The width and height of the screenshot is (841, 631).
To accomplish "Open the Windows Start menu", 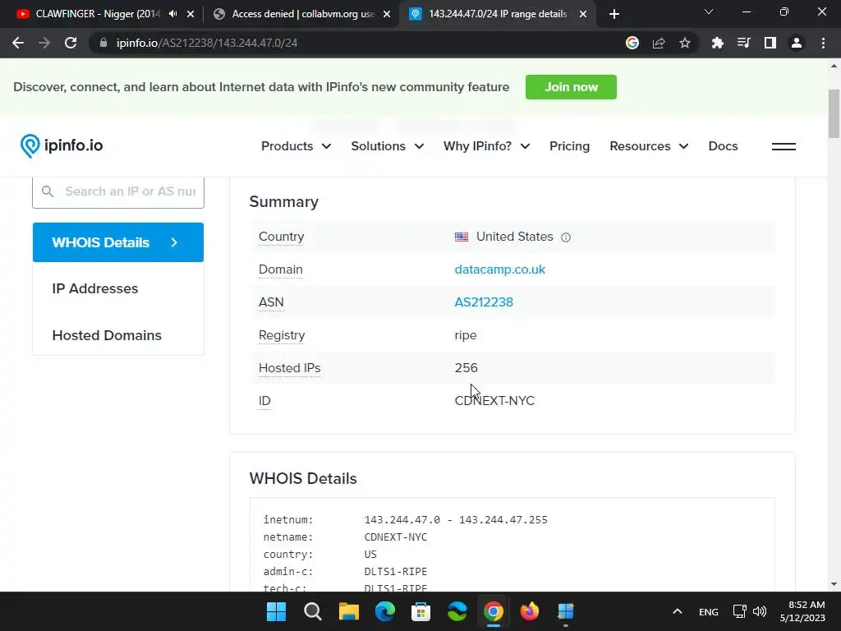I will 276,611.
